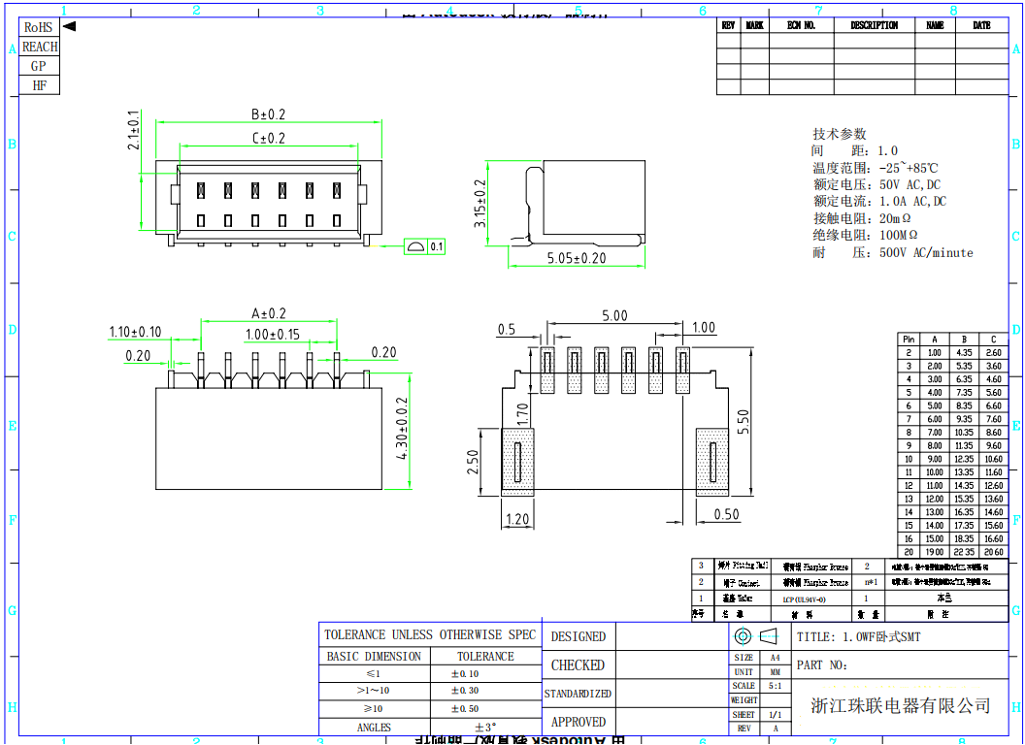This screenshot has width=1025, height=745.
Task: Click the APPROVED field in title block
Action: 579,722
